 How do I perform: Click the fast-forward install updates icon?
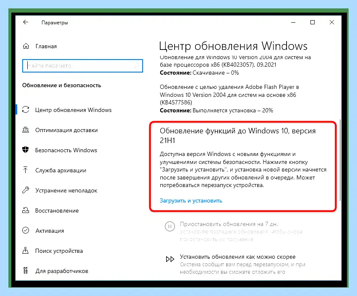pos(170,259)
